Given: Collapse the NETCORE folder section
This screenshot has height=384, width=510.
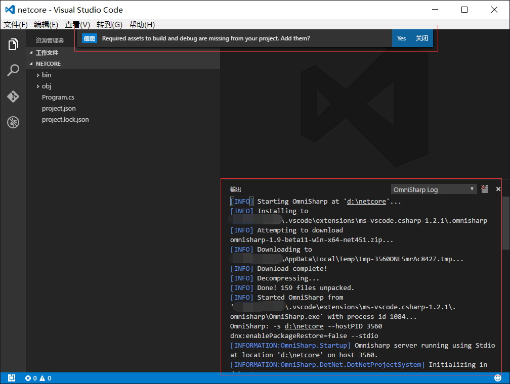Looking at the screenshot, I should 123,64.
